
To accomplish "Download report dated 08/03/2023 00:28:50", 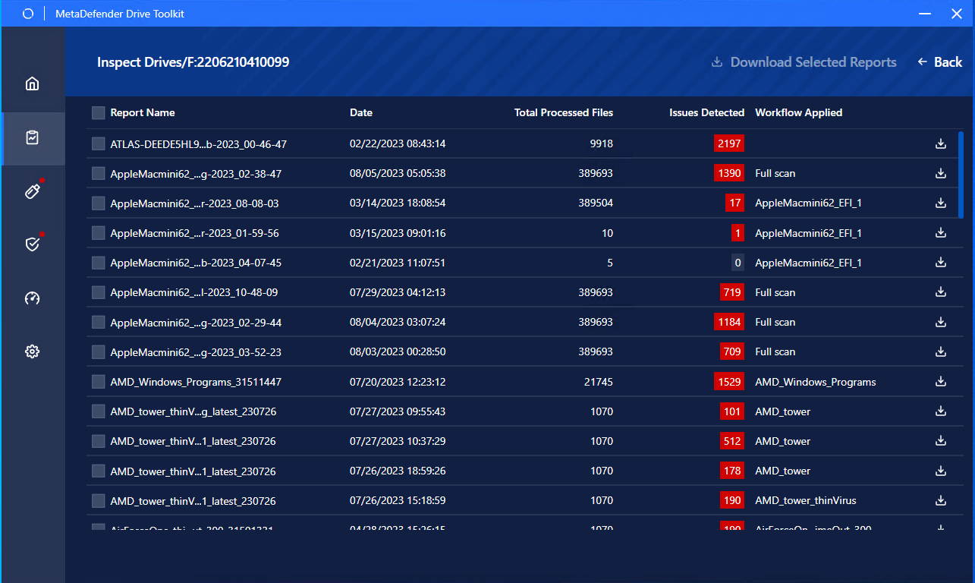I will [x=941, y=351].
